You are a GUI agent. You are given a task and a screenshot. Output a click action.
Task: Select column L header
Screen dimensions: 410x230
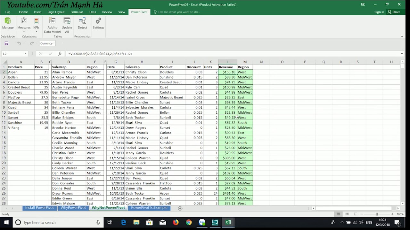[228, 62]
